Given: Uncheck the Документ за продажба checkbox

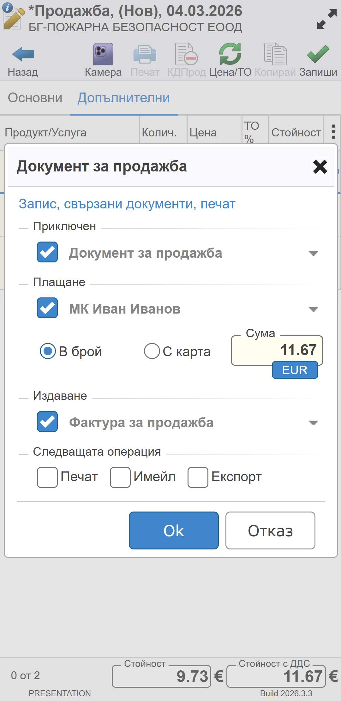Looking at the screenshot, I should (47, 252).
